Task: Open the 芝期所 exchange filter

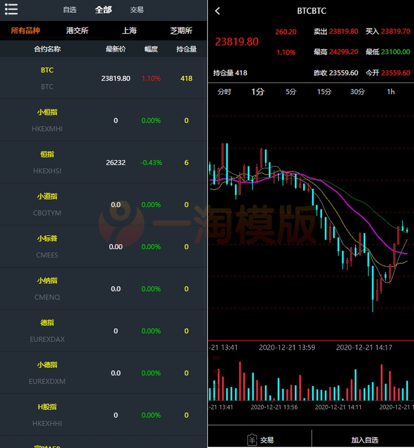Action: point(181,31)
